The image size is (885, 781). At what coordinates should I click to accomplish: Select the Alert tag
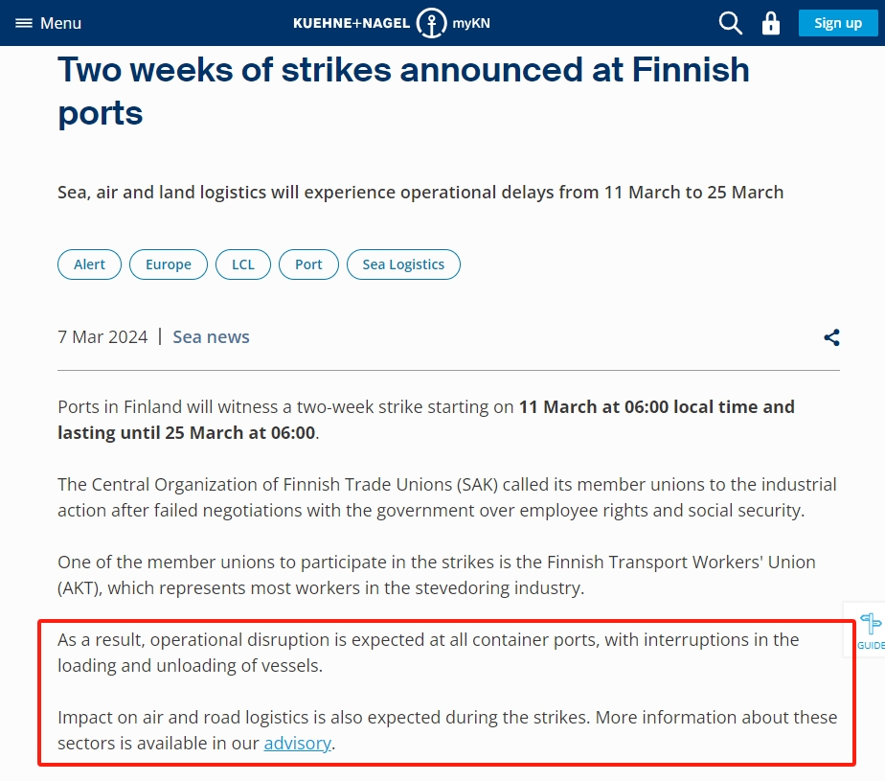coord(89,264)
